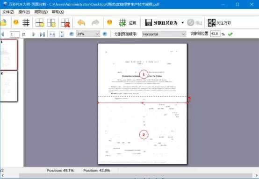Click the 关注万彩 link
The image size is (259, 179).
[223, 23]
